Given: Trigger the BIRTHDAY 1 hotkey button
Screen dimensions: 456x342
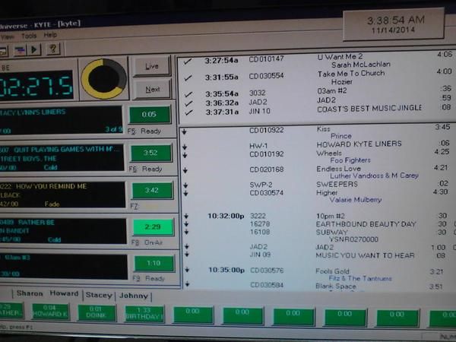Looking at the screenshot, I should 144,313.
